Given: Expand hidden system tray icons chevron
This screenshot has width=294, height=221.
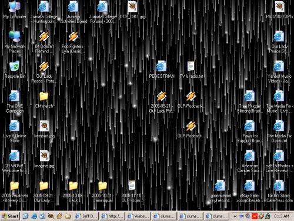Looking at the screenshot, I should click(x=235, y=216).
